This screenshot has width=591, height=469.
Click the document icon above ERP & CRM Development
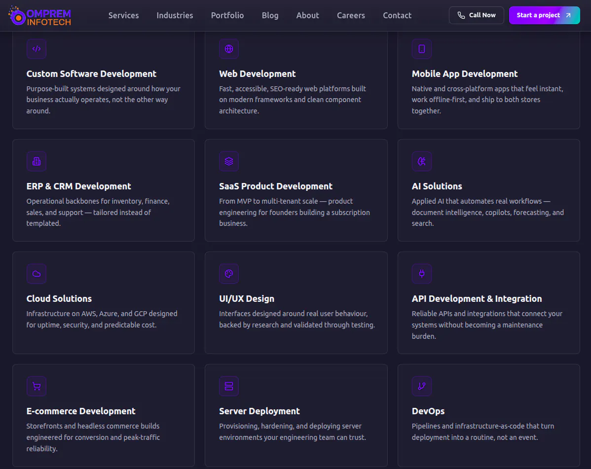tap(37, 161)
